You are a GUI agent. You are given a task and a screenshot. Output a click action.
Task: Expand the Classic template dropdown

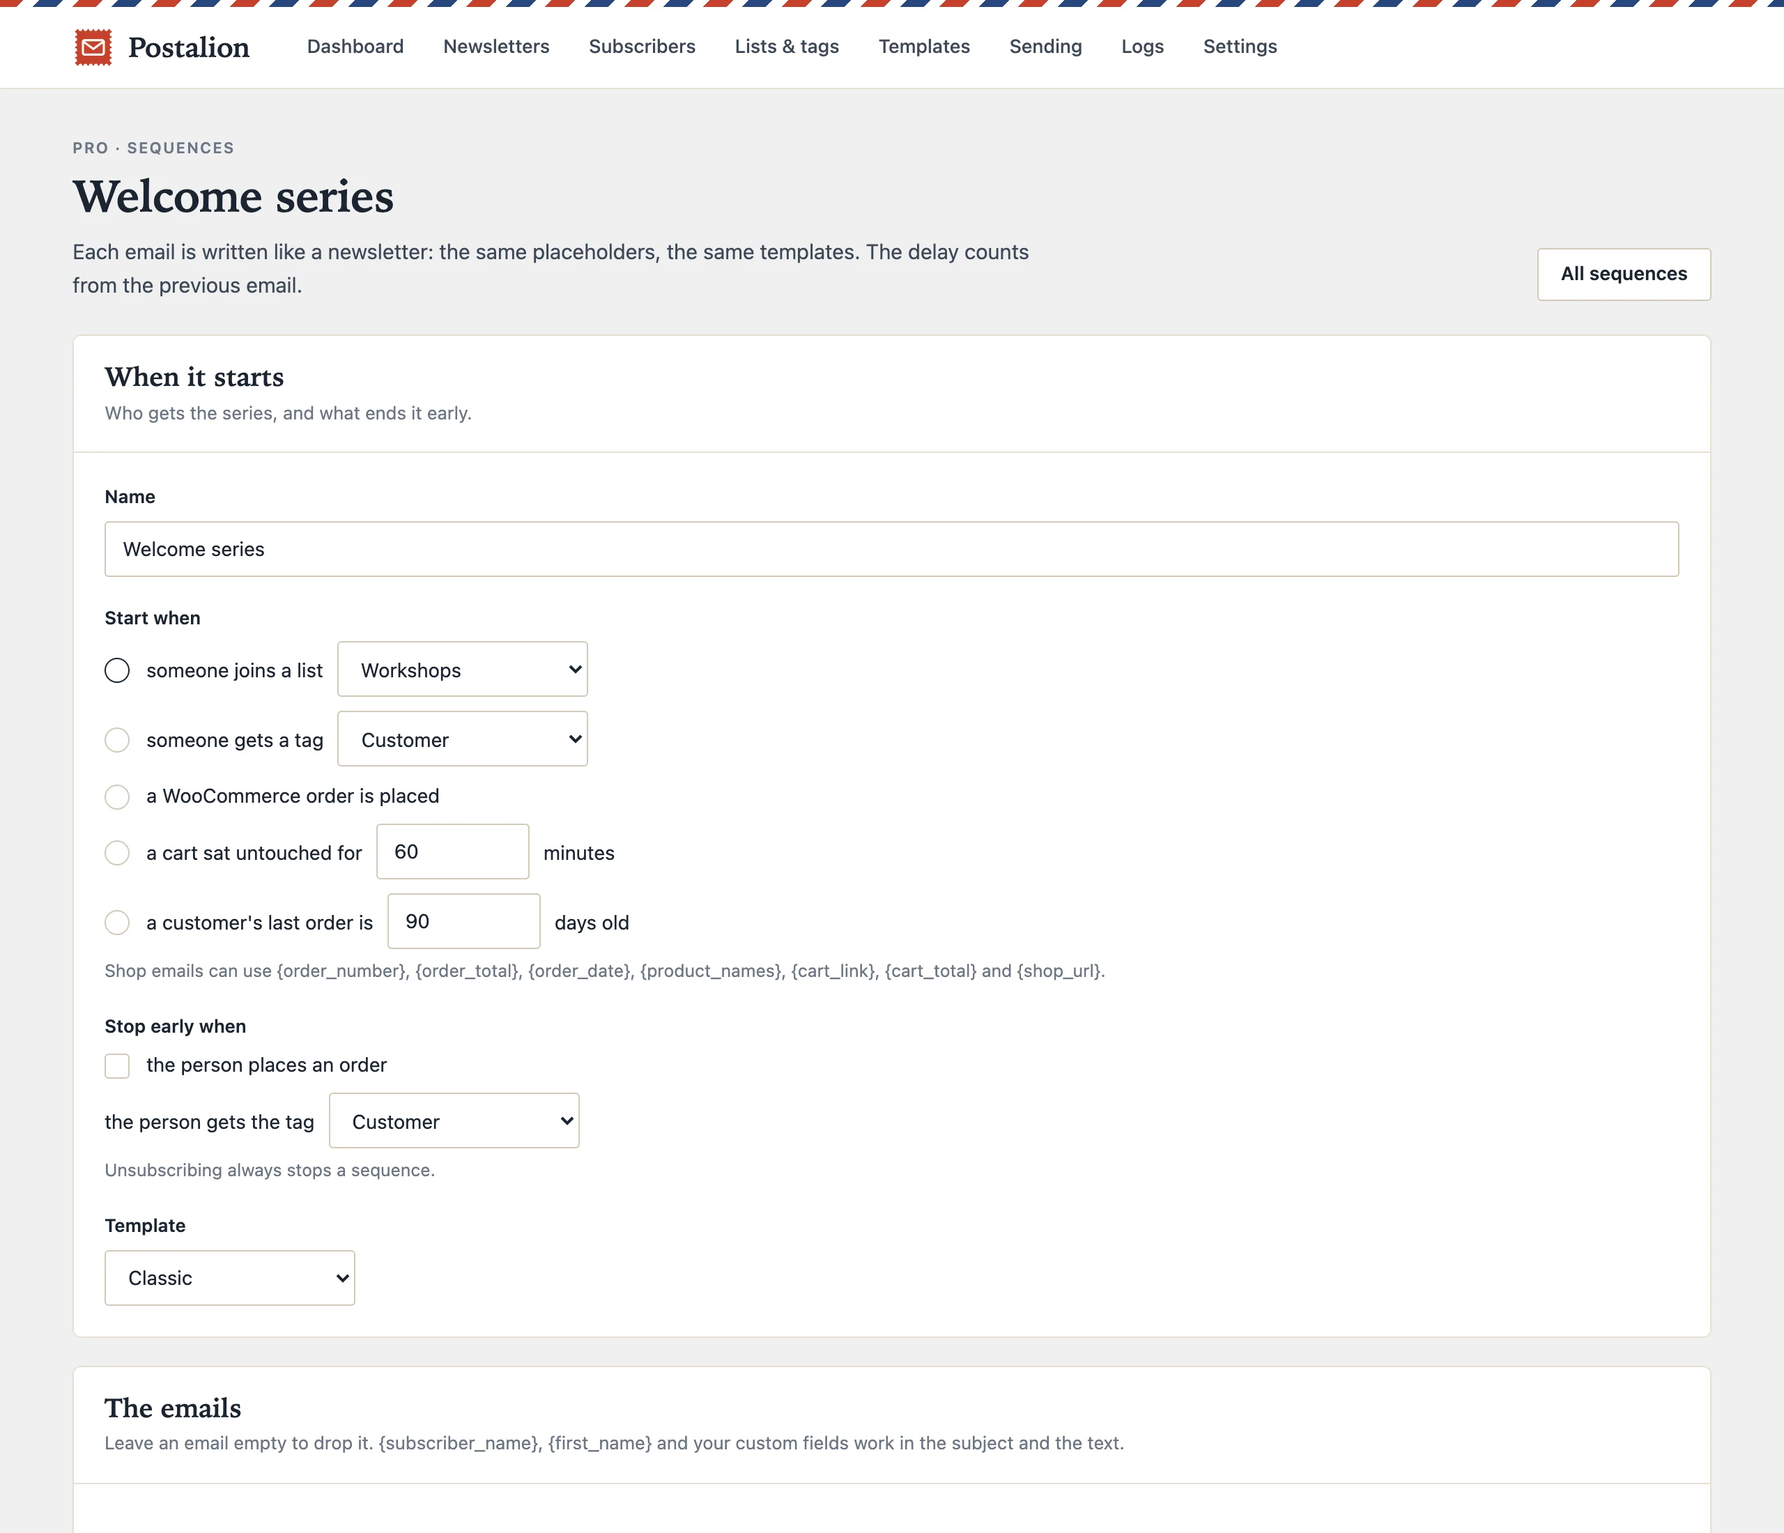(x=230, y=1278)
